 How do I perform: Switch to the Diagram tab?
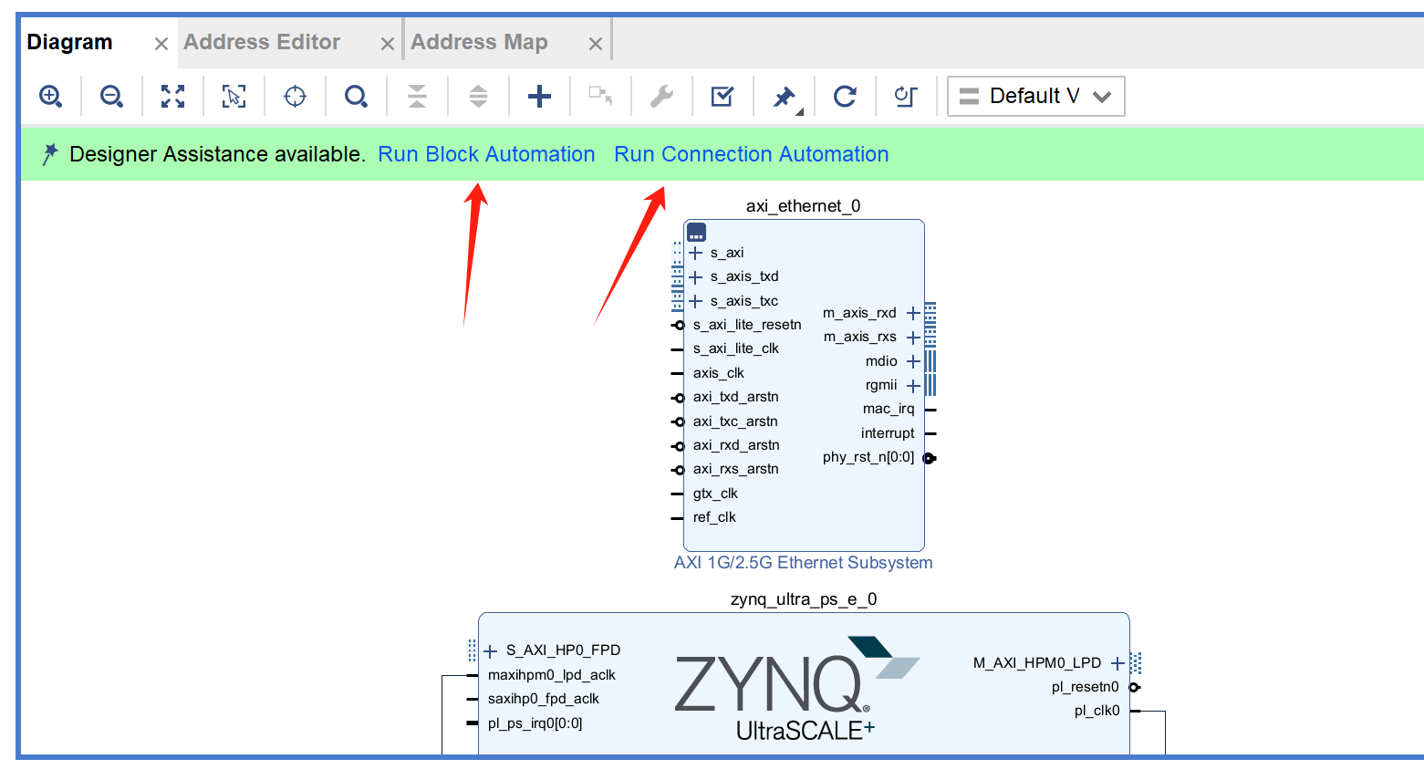pos(69,42)
